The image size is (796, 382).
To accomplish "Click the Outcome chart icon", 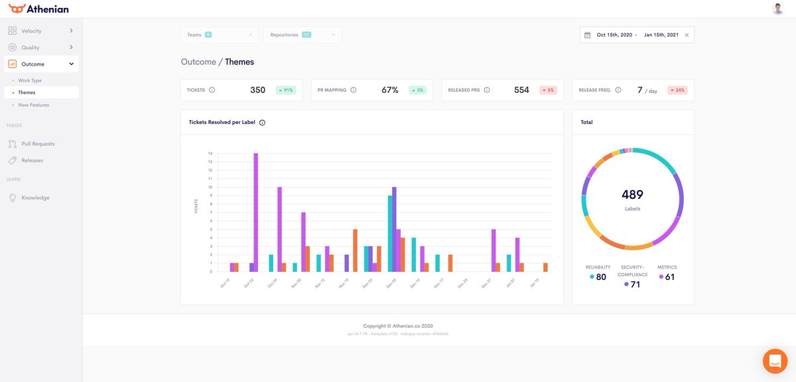I will pyautogui.click(x=13, y=64).
